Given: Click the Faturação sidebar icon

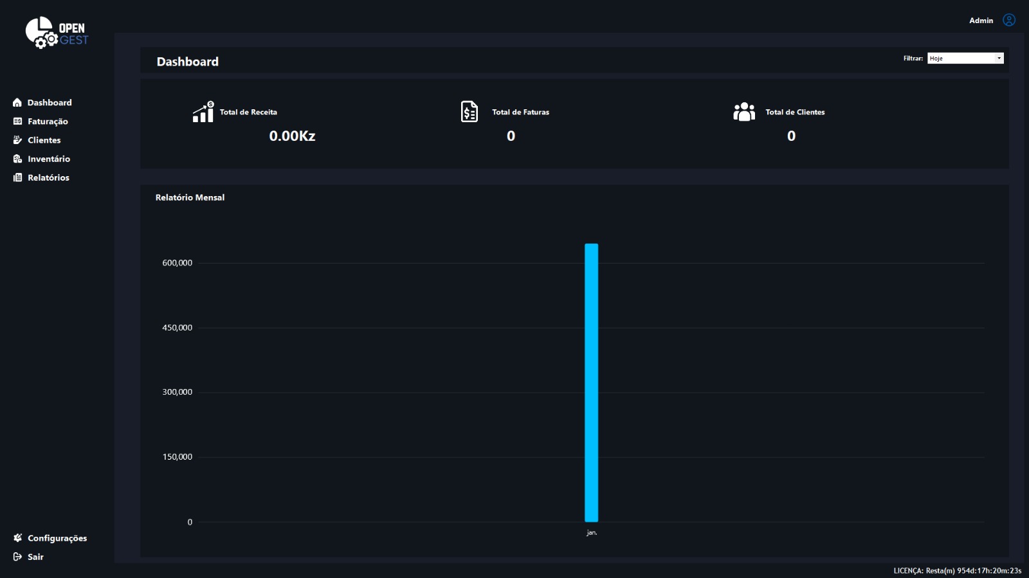Looking at the screenshot, I should [x=17, y=122].
